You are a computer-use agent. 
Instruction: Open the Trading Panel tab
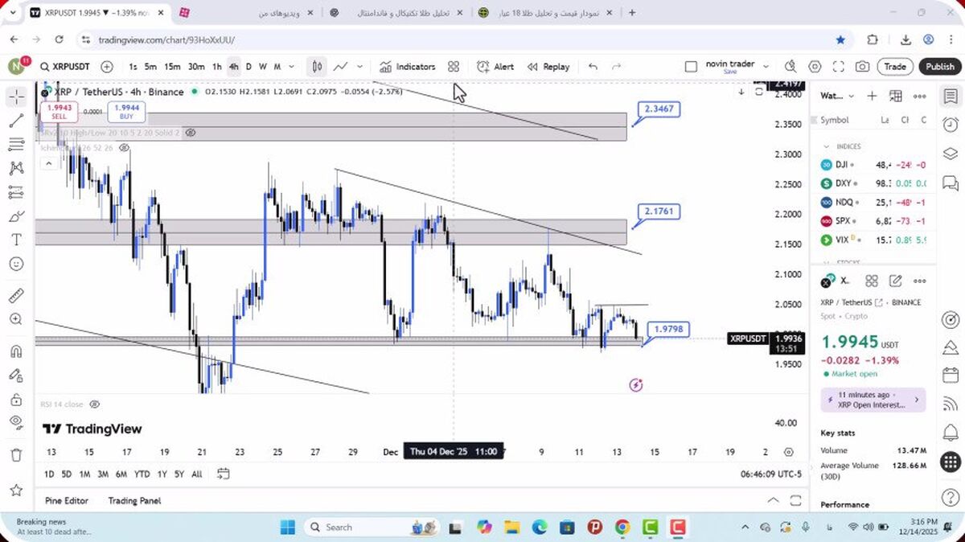pyautogui.click(x=134, y=500)
